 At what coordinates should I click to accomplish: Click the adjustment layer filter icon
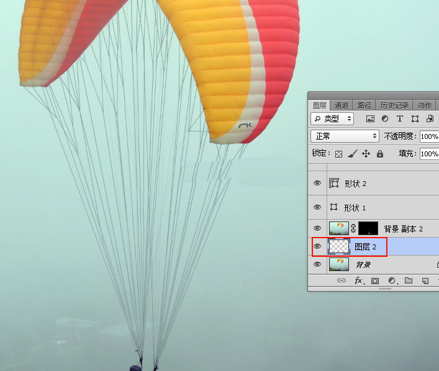click(385, 118)
